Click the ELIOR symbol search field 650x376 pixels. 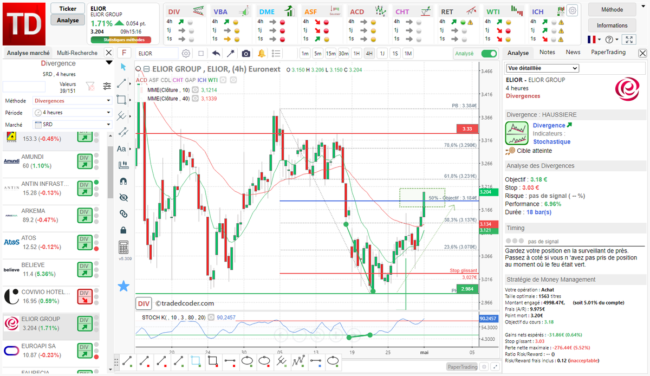(x=157, y=53)
